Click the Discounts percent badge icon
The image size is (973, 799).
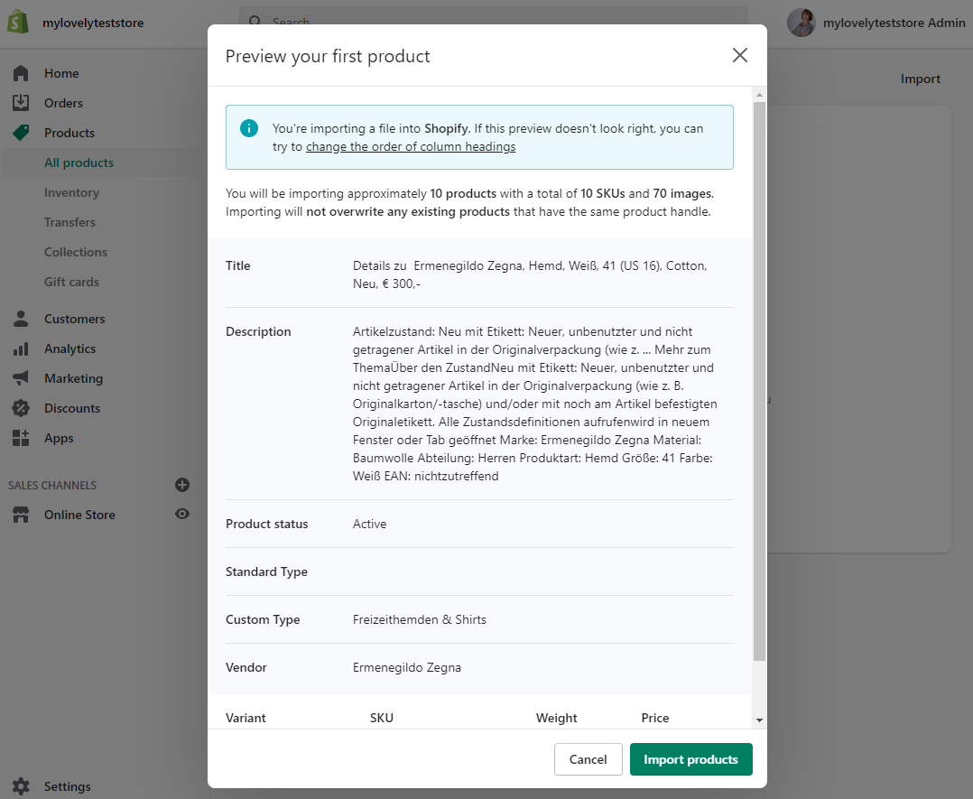point(21,408)
